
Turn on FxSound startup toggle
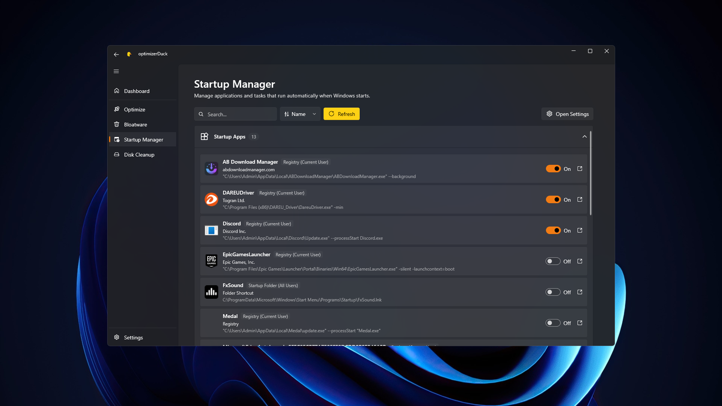coord(553,292)
